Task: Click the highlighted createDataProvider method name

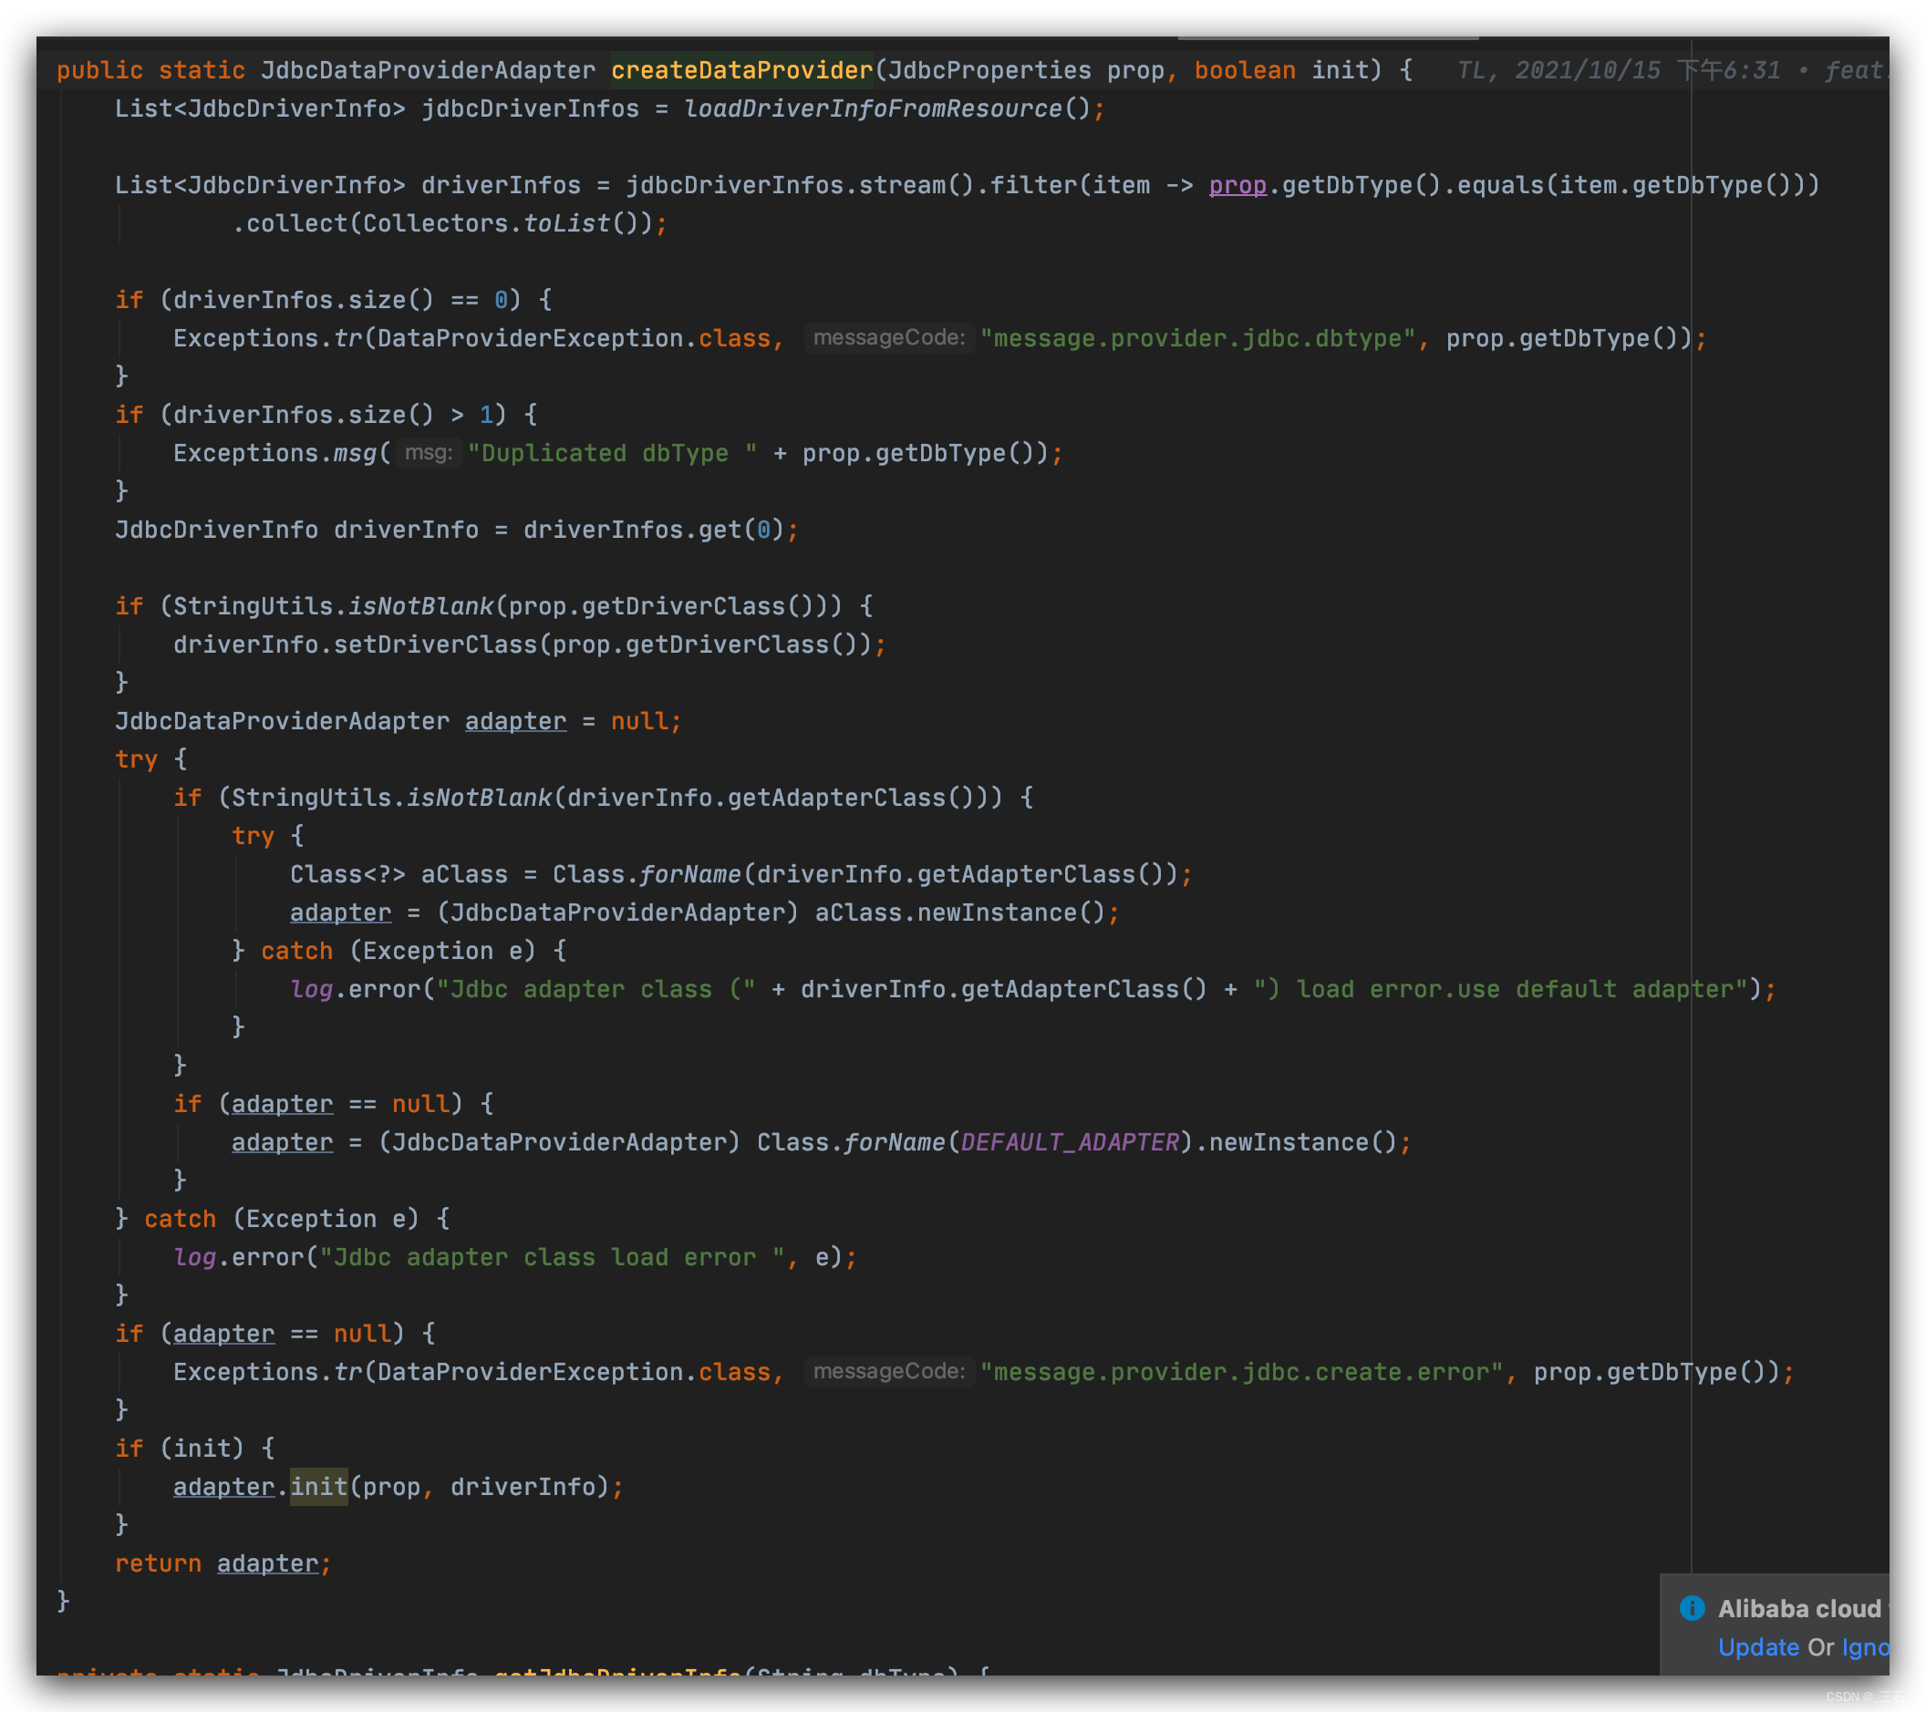Action: click(x=741, y=70)
